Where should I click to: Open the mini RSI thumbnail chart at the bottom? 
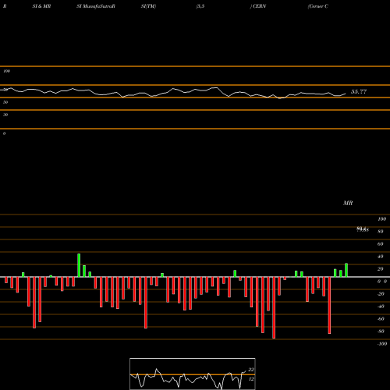(x=193, y=374)
